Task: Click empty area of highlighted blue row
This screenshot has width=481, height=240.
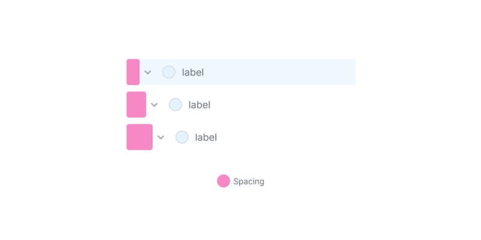Action: click(283, 72)
